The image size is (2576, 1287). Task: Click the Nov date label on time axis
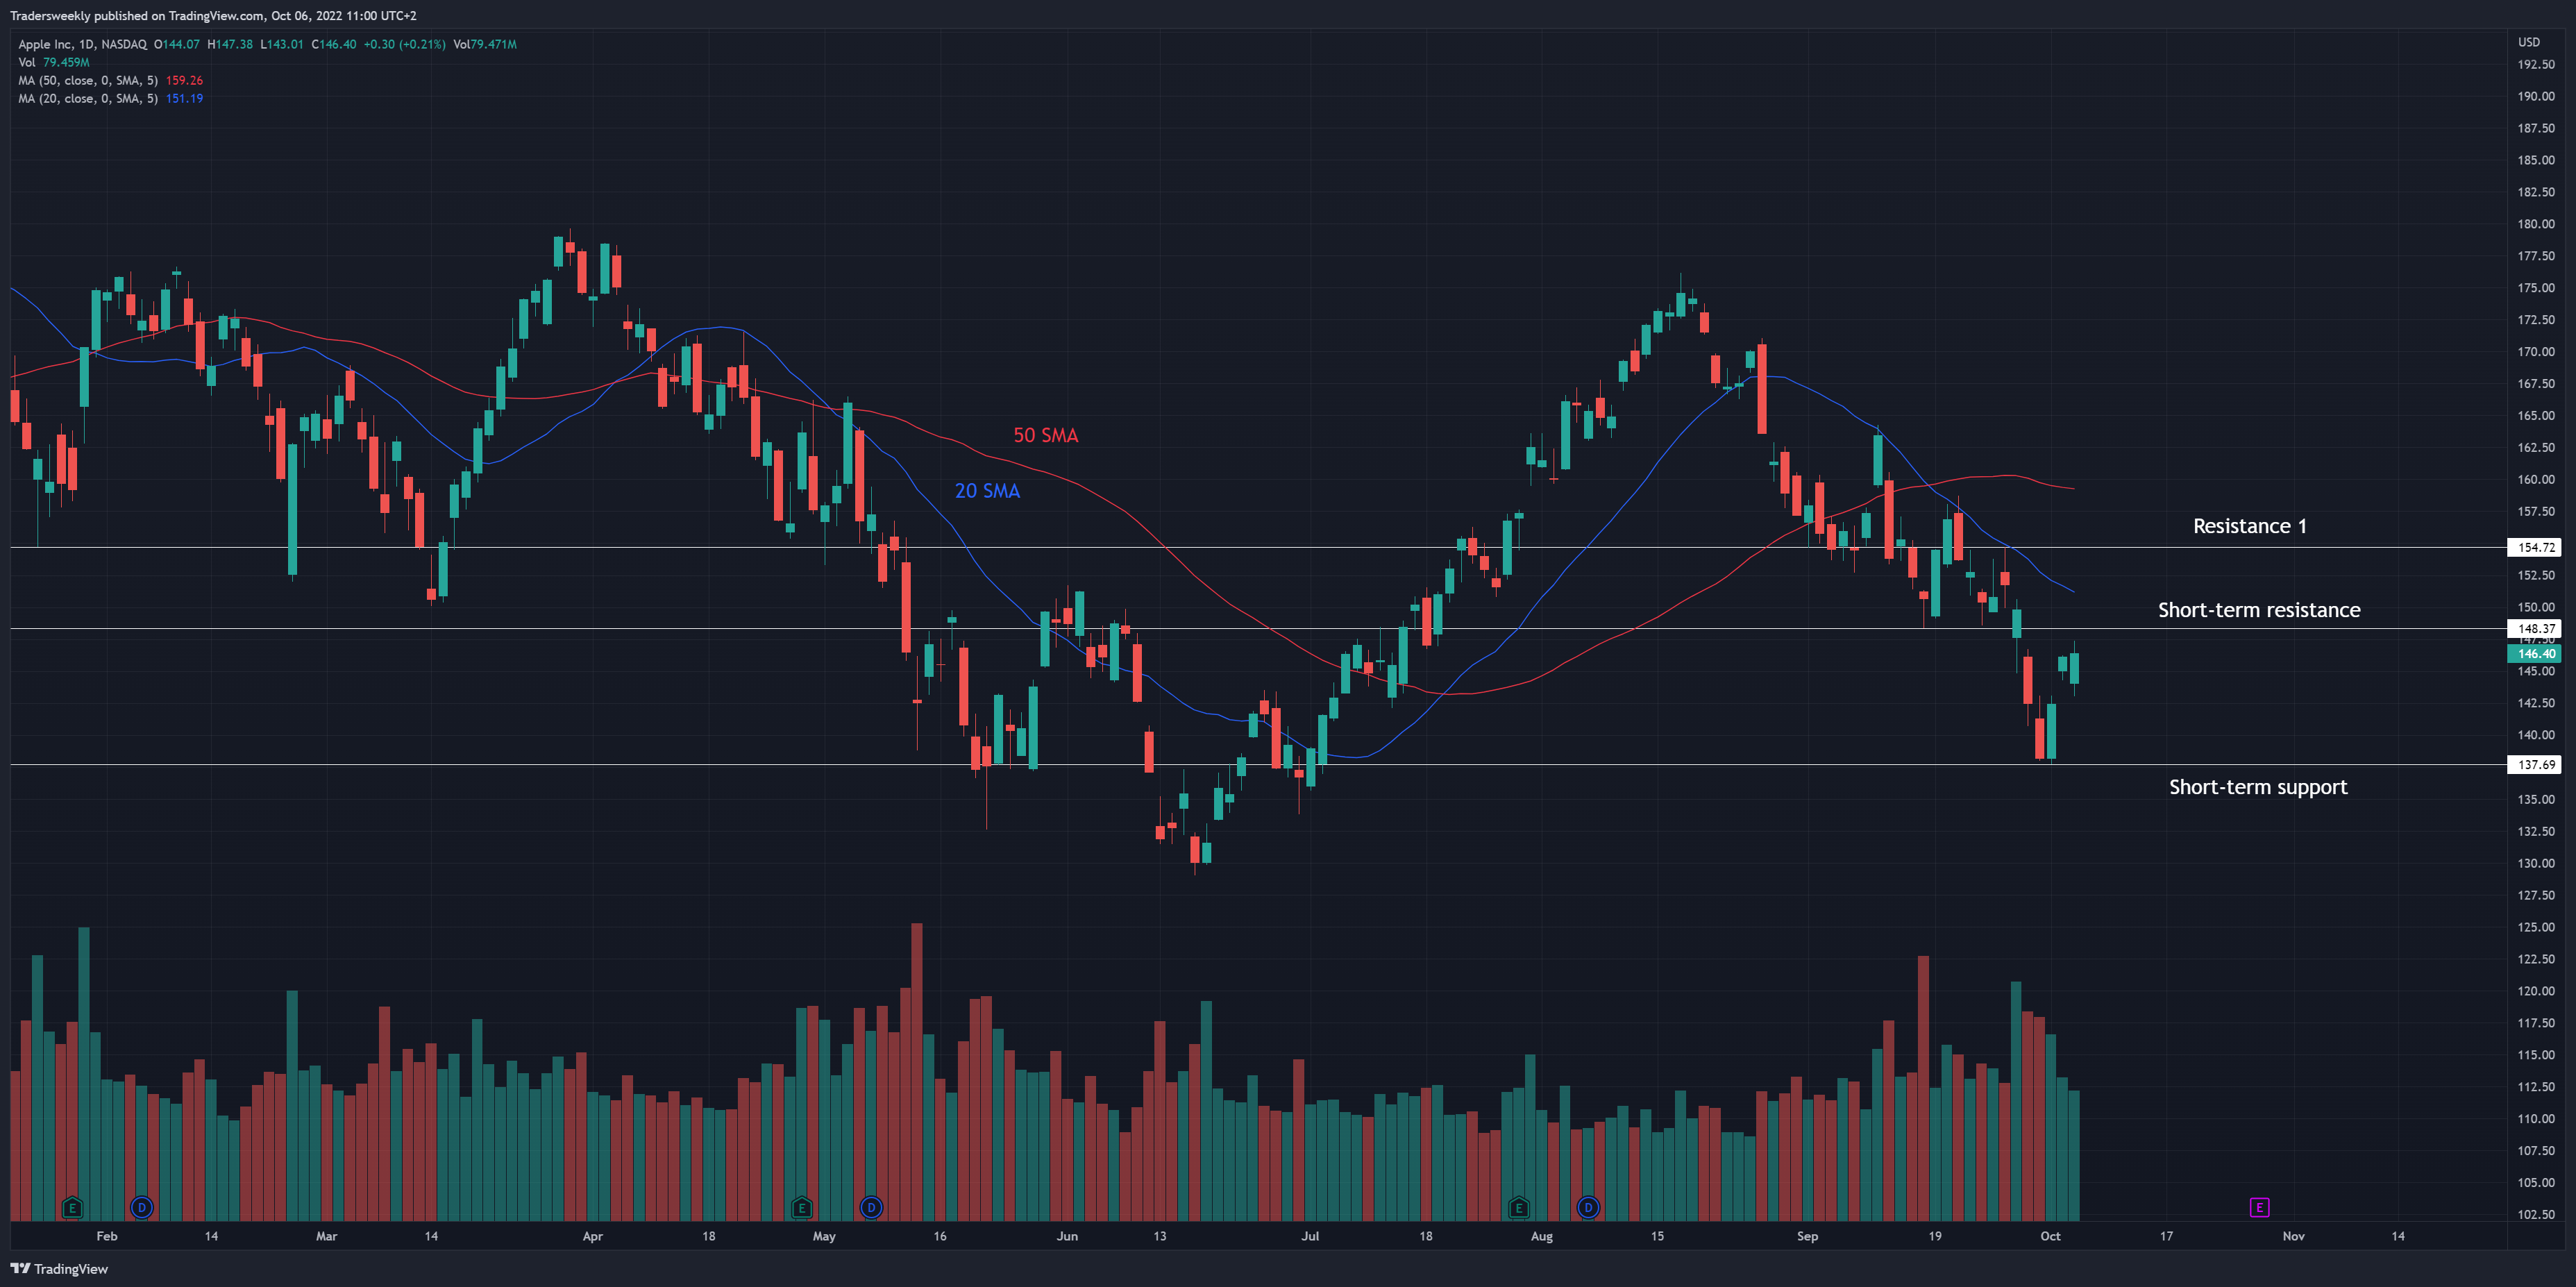[x=2293, y=1236]
